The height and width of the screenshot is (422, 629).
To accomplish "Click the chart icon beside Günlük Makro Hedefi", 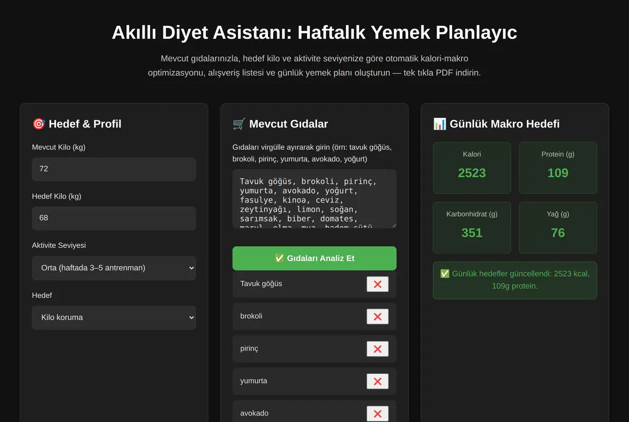I will tap(440, 124).
